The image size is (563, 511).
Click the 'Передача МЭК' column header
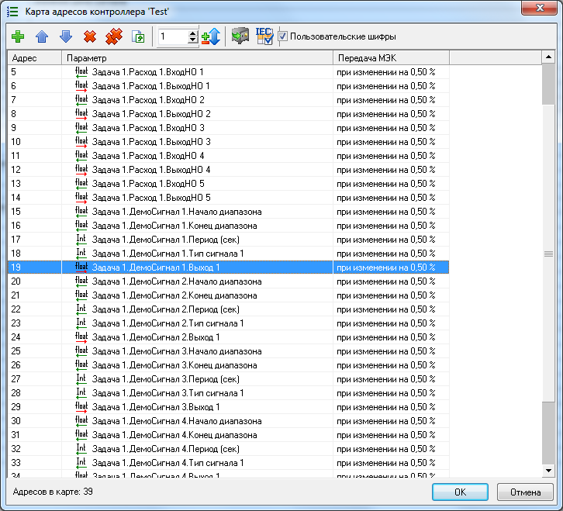click(x=391, y=58)
